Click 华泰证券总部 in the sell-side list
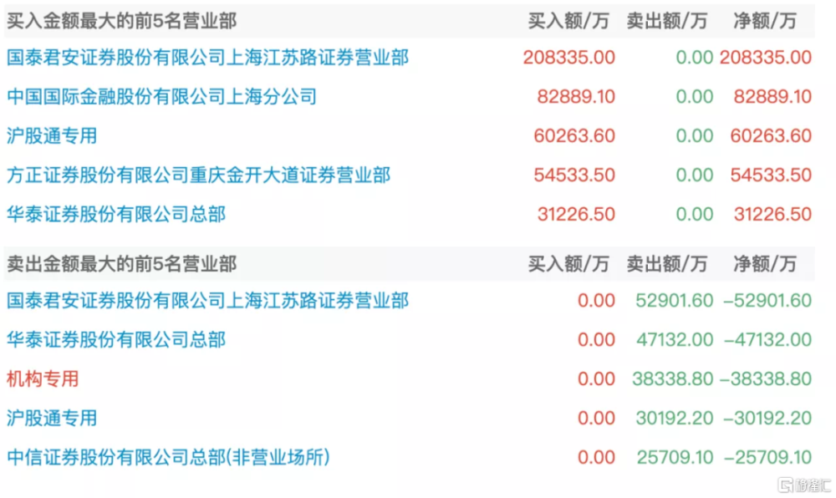The width and height of the screenshot is (836, 498). [x=115, y=340]
